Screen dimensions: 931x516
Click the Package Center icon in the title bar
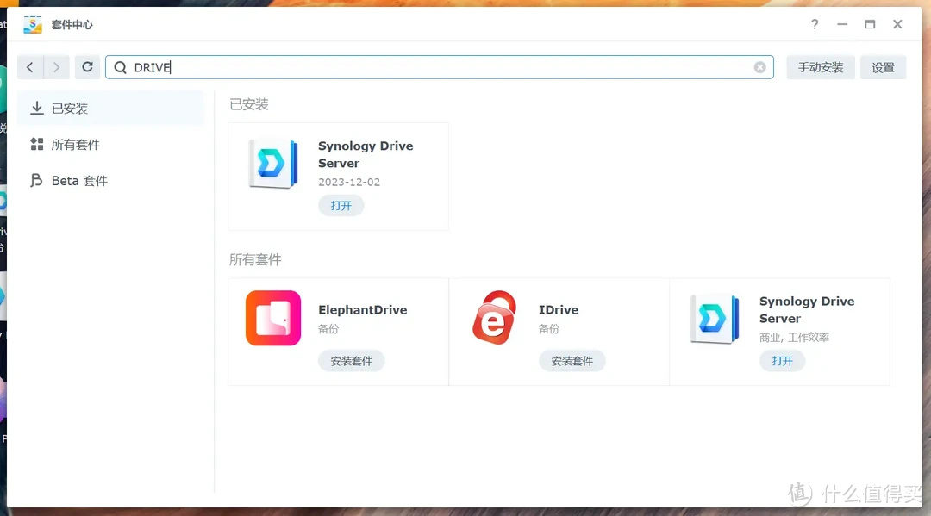point(32,24)
